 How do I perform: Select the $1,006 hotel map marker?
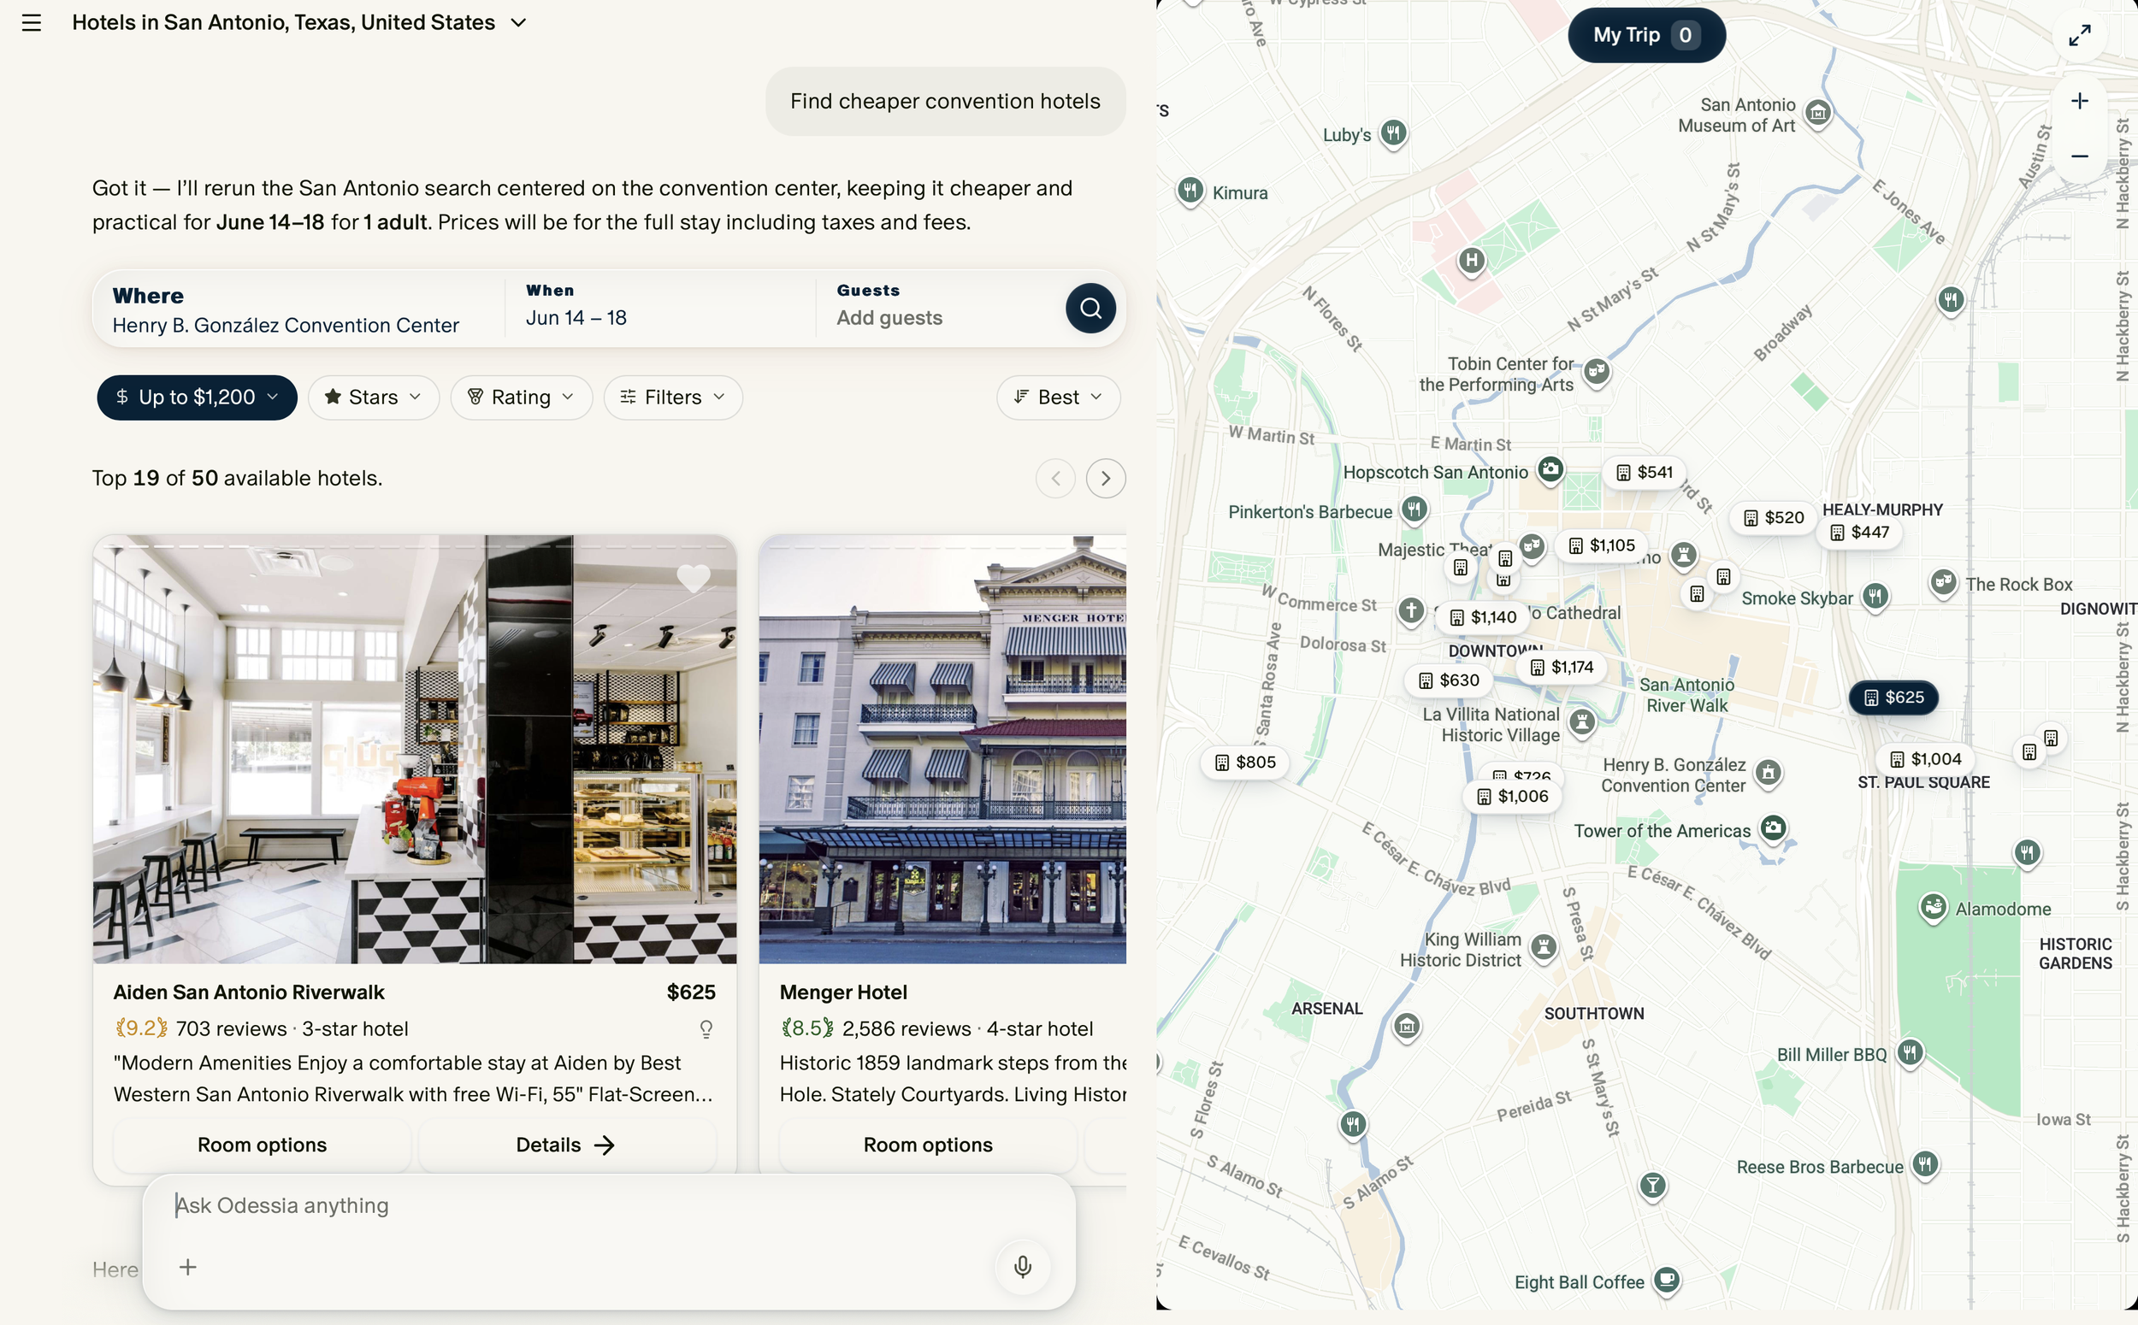(x=1512, y=797)
